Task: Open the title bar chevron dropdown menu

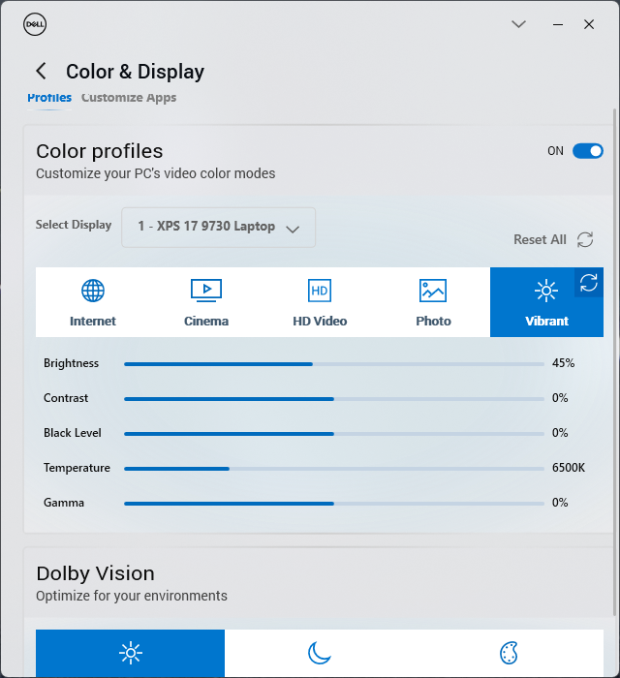Action: pos(518,24)
